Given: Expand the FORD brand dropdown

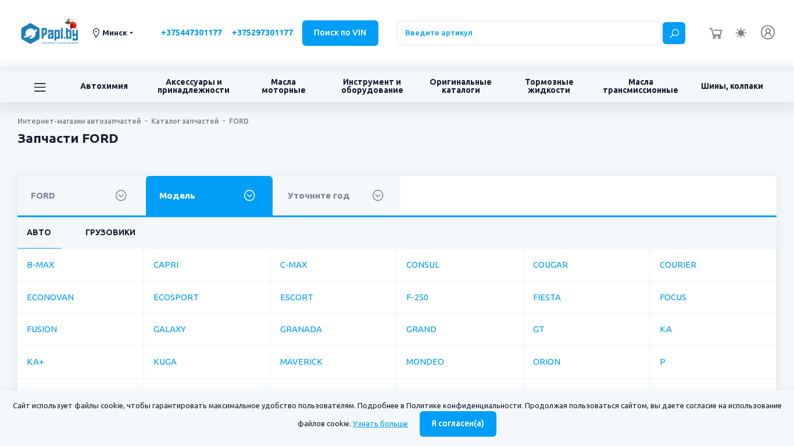Looking at the screenshot, I should coord(81,196).
